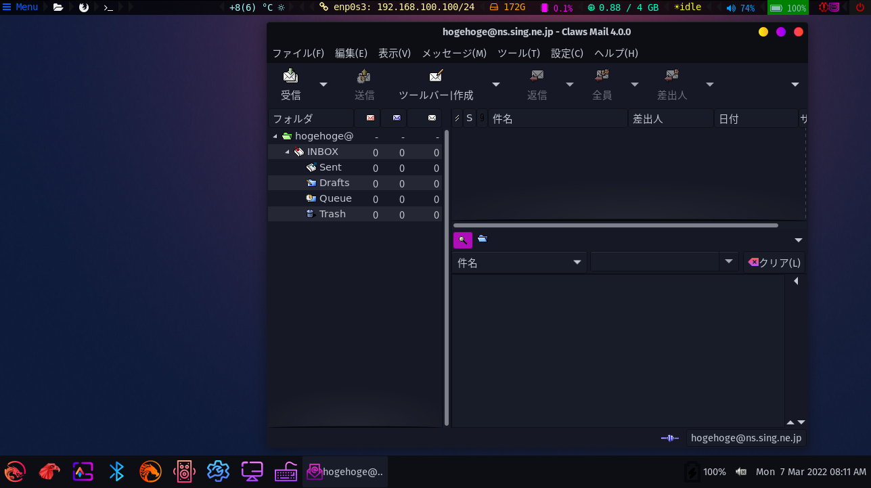Click the クリア(L) button
This screenshot has height=488, width=871.
click(x=774, y=263)
